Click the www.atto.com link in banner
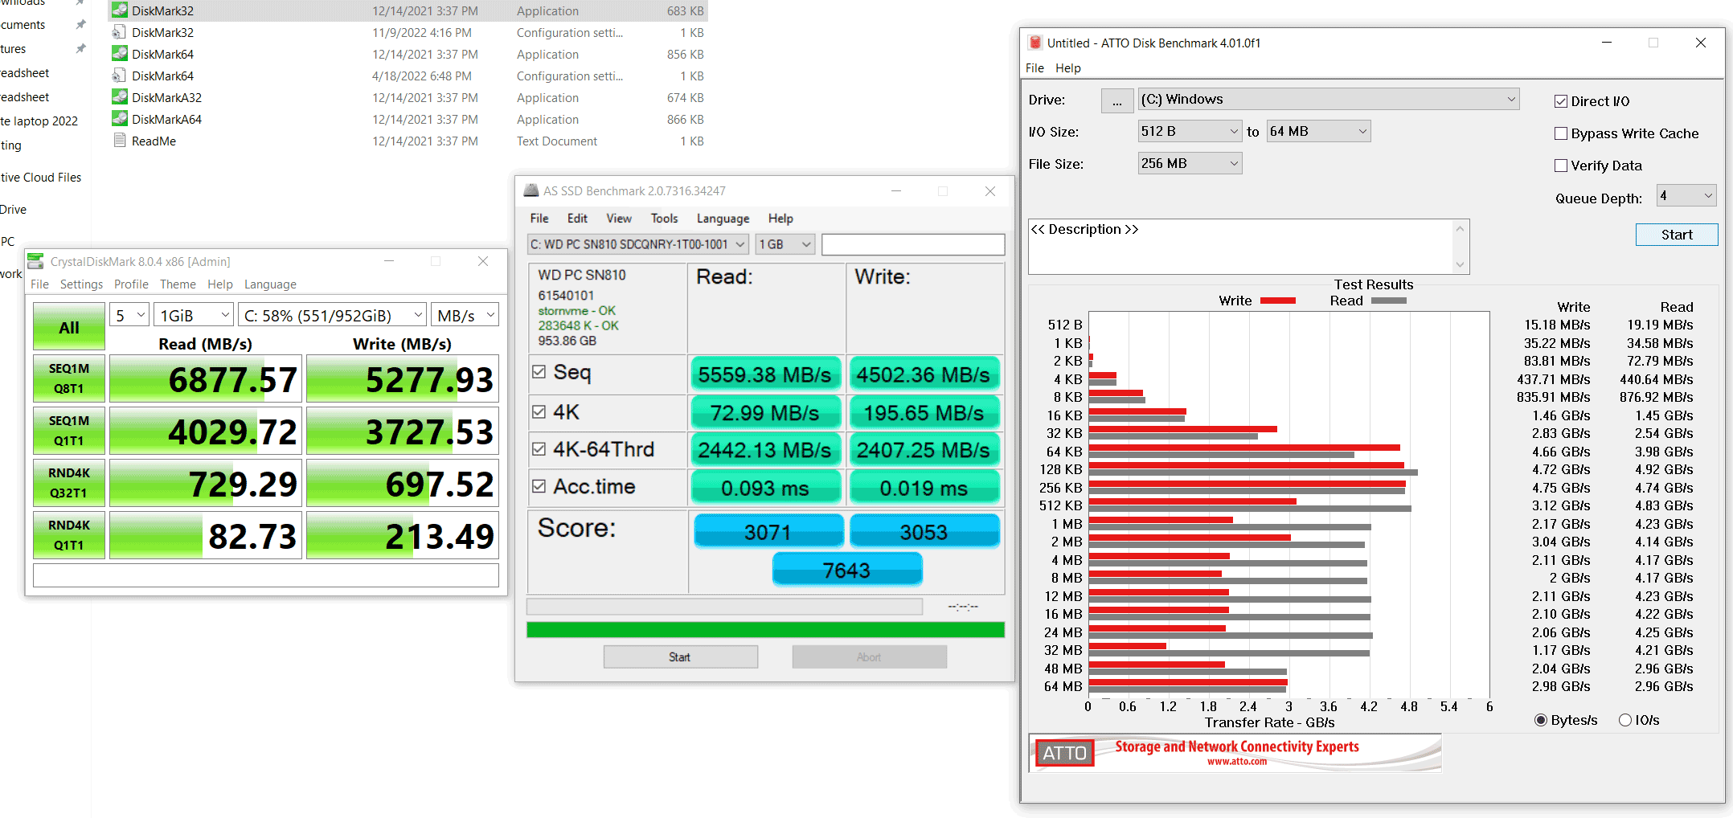The image size is (1733, 818). pyautogui.click(x=1236, y=762)
